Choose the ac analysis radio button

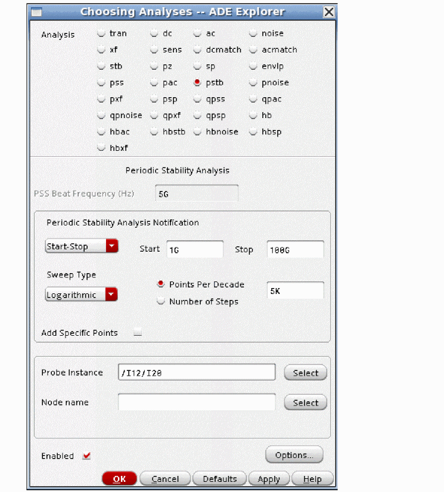197,33
